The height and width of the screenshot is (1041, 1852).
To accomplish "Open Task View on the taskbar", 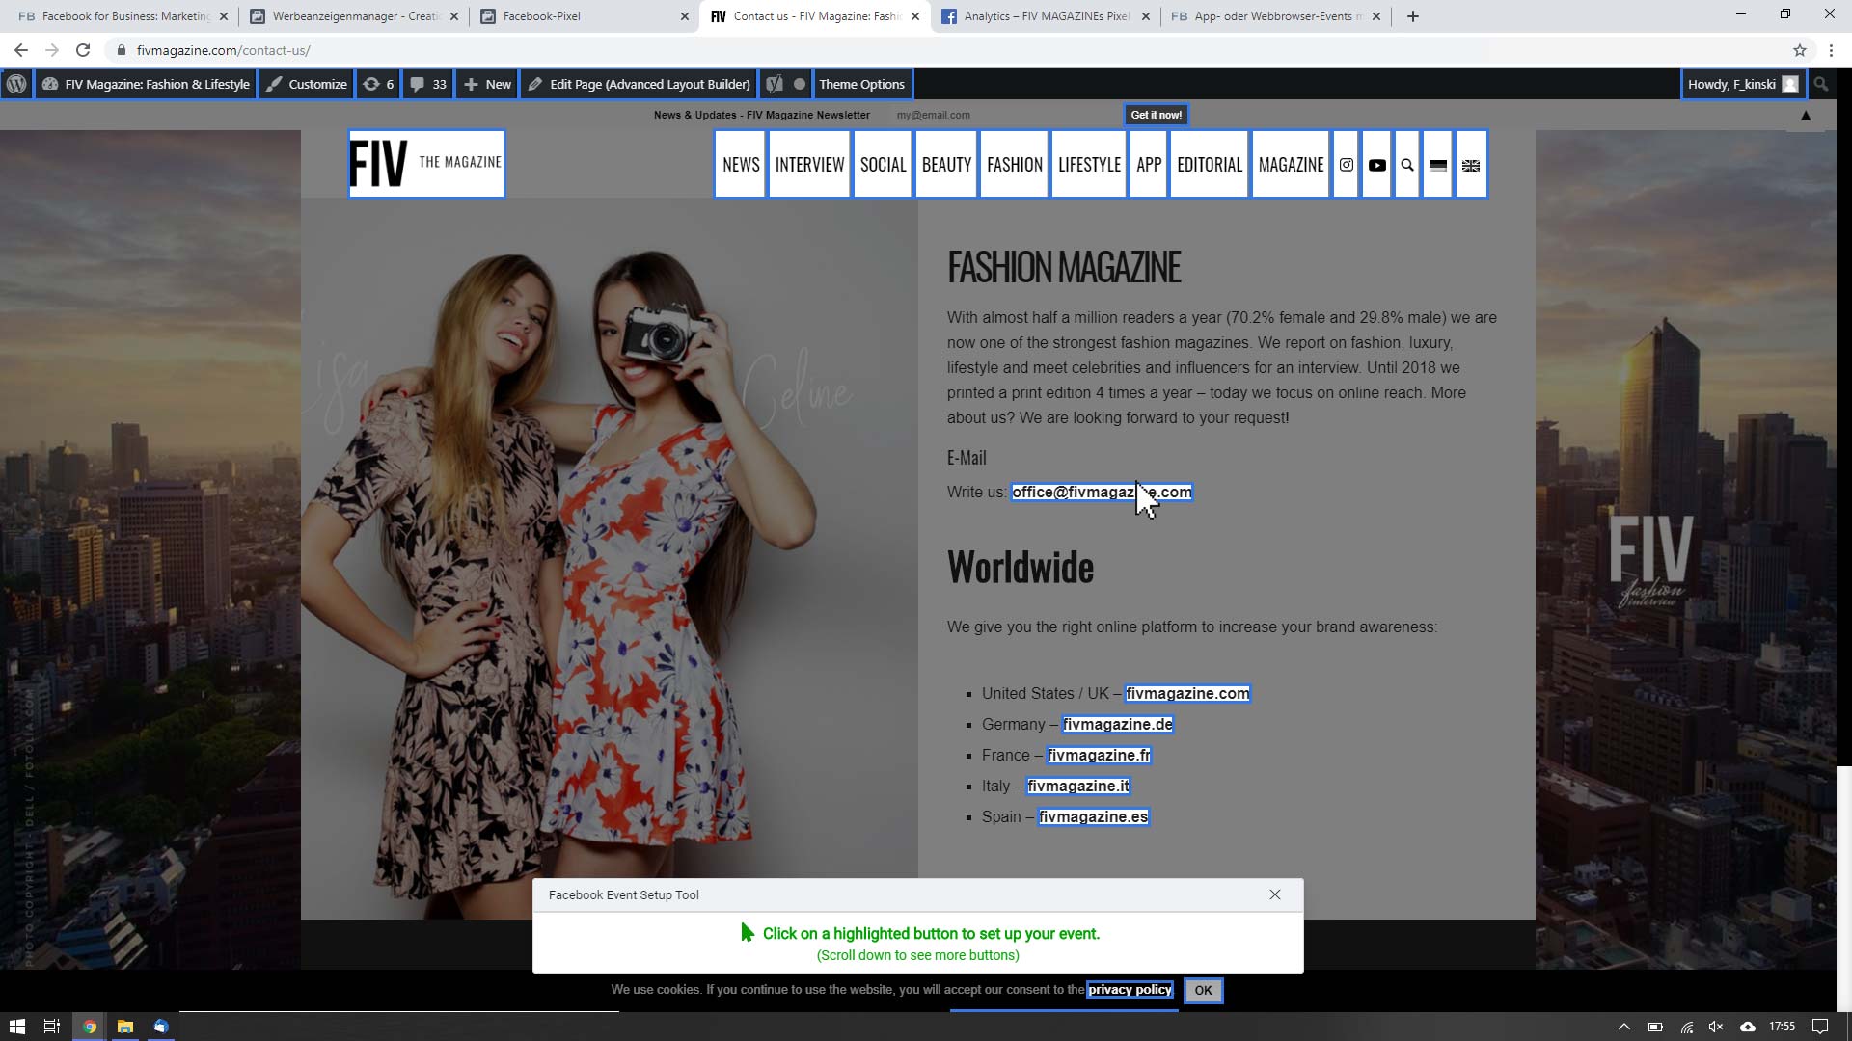I will pyautogui.click(x=52, y=1027).
